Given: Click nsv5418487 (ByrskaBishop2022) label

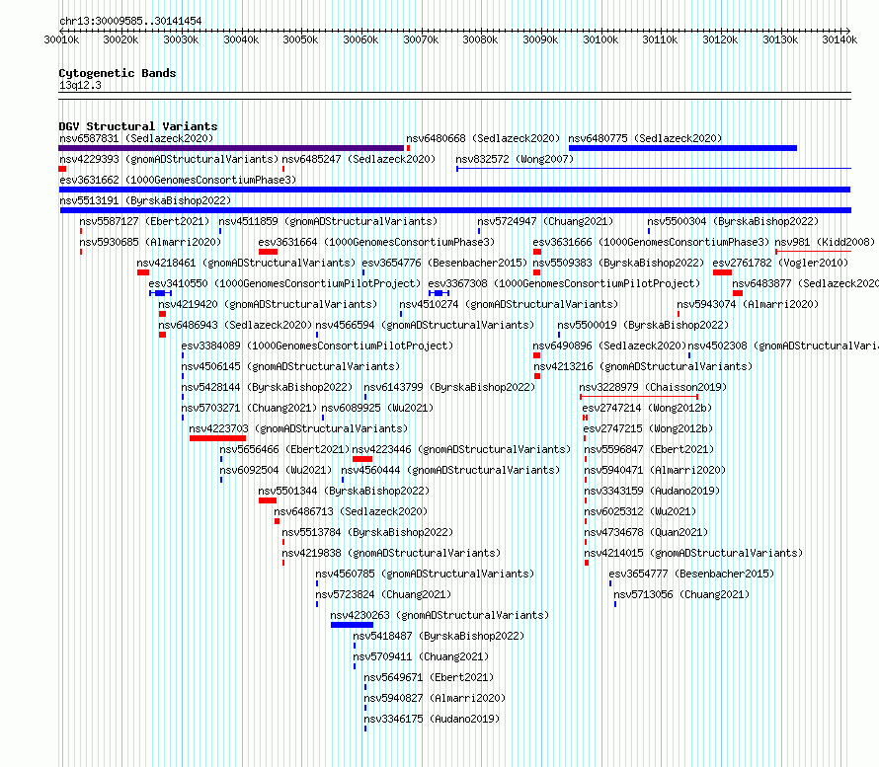Looking at the screenshot, I should [439, 636].
